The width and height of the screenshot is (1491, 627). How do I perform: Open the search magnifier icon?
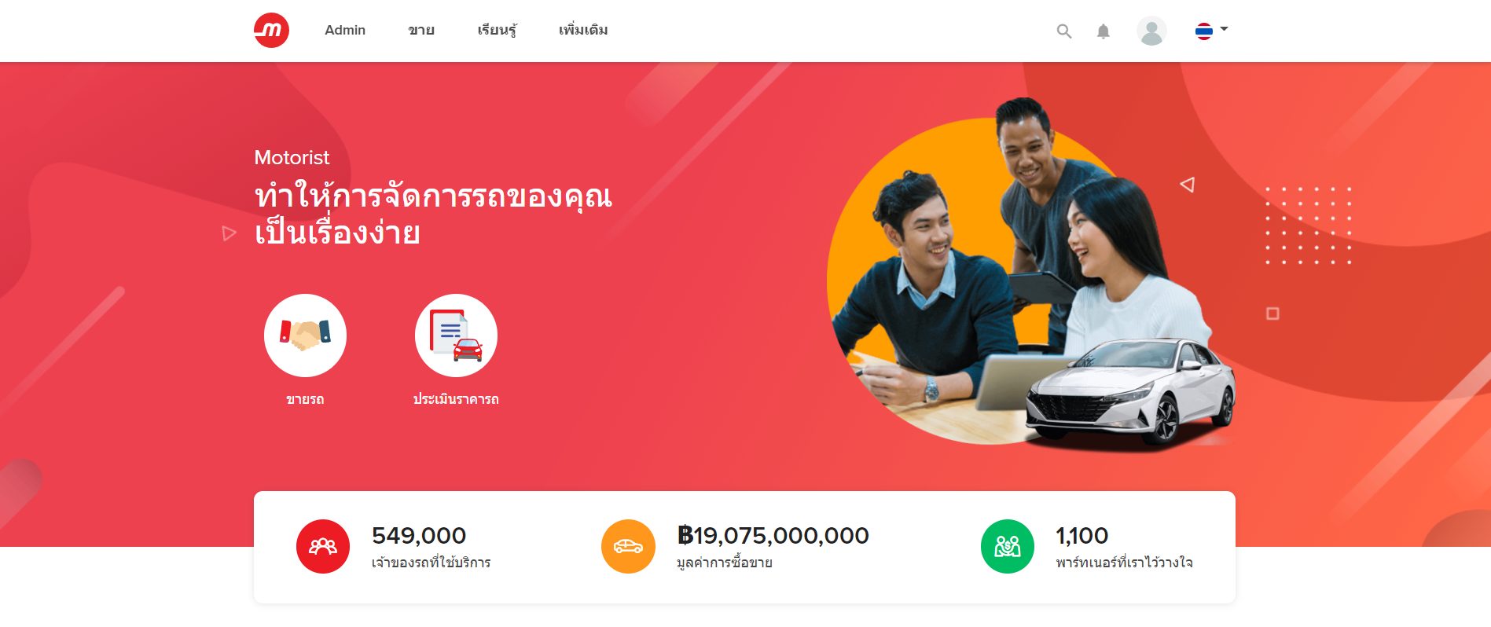click(x=1063, y=31)
